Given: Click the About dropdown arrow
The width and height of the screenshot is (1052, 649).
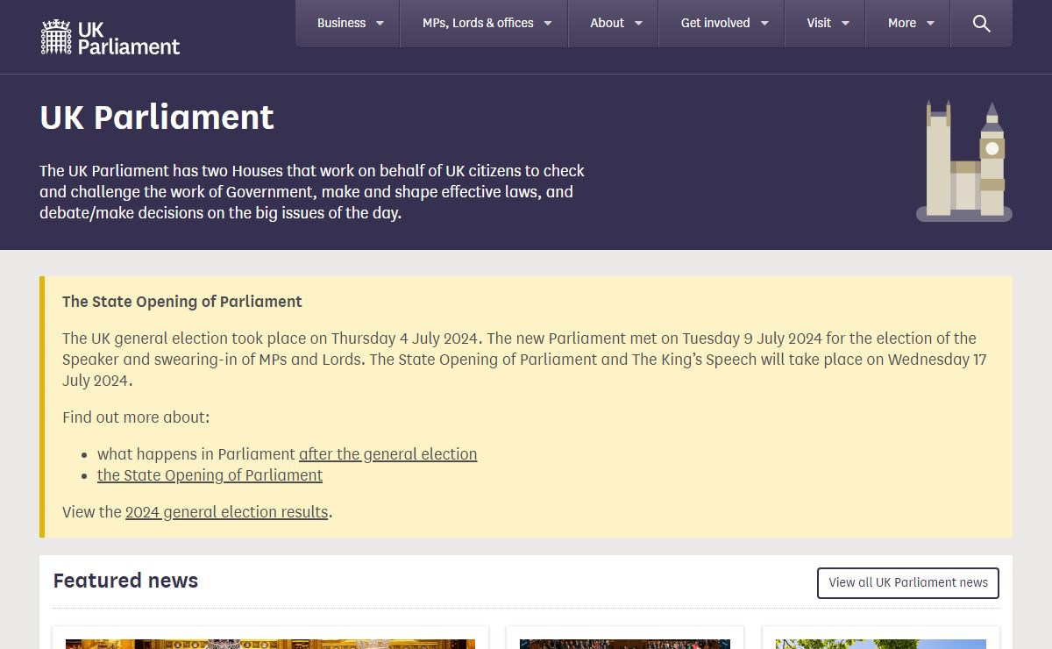Looking at the screenshot, I should (x=638, y=24).
